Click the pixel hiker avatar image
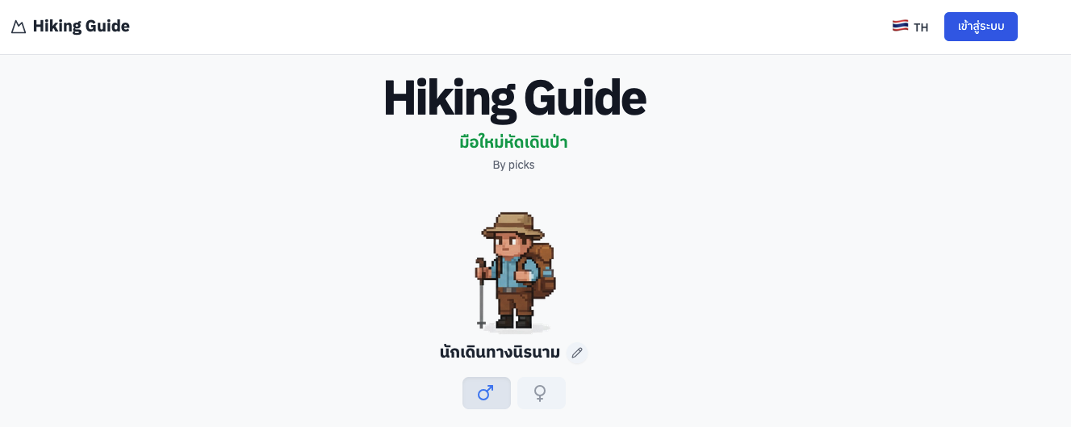The height and width of the screenshot is (427, 1071). 515,271
